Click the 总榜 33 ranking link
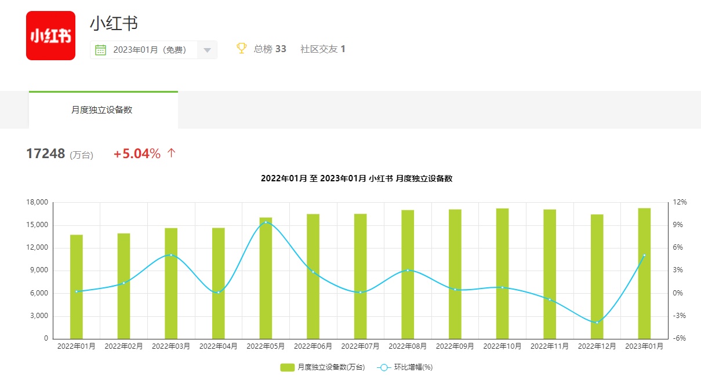701x380 pixels. pos(270,49)
